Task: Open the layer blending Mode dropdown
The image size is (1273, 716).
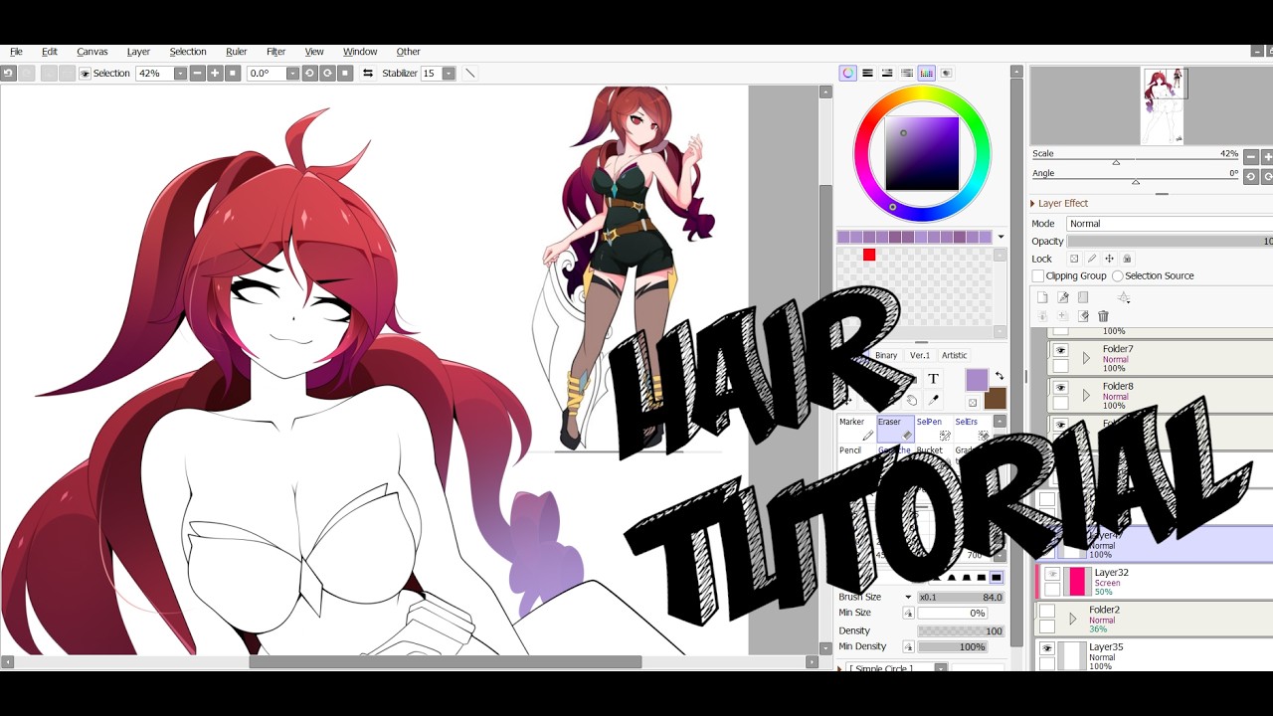Action: (1170, 224)
